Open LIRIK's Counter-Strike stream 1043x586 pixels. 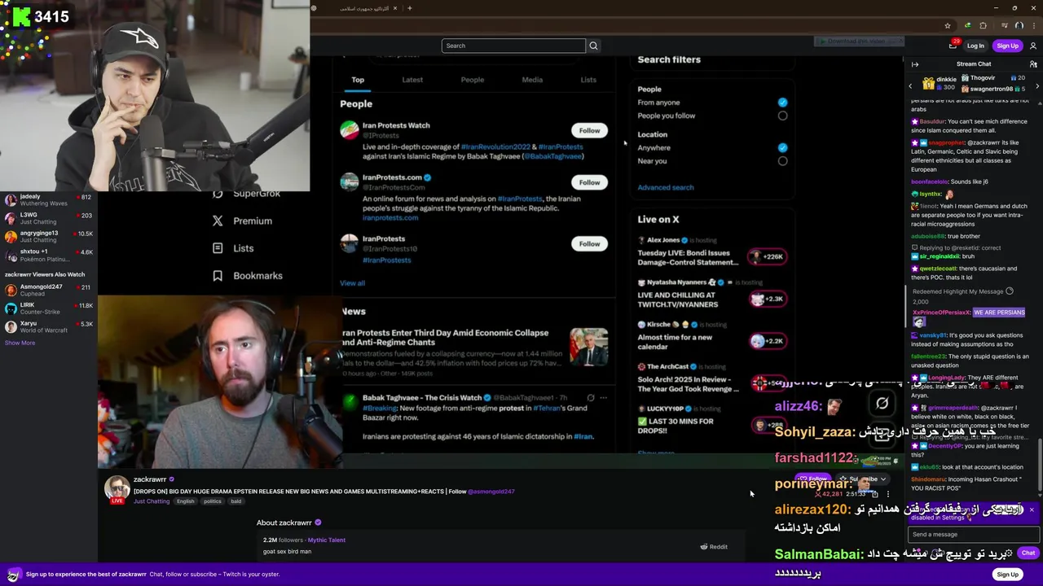pyautogui.click(x=49, y=308)
